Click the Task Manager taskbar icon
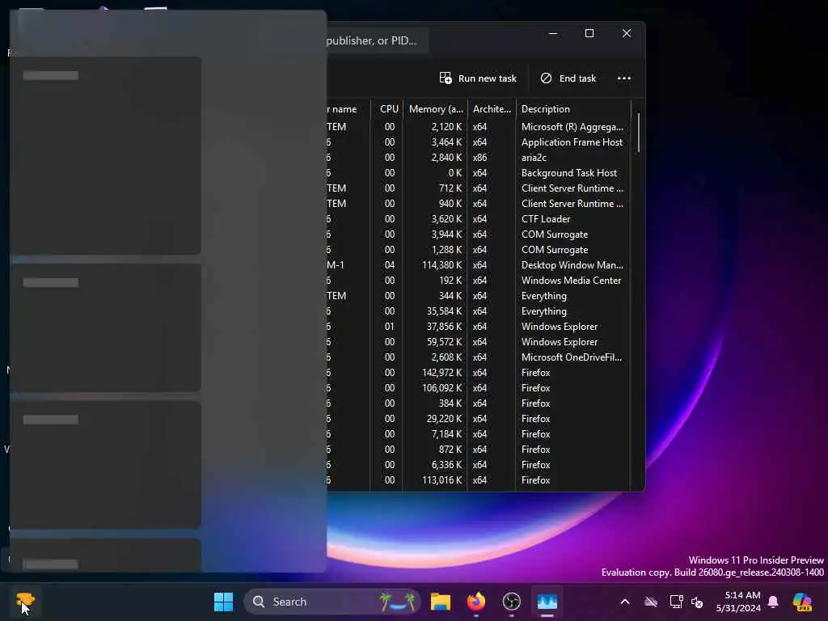This screenshot has width=828, height=621. (x=547, y=602)
